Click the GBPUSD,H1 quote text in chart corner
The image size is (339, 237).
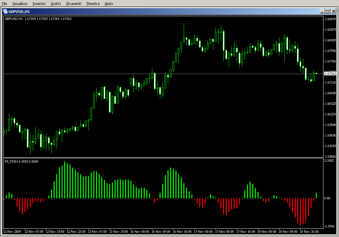[x=38, y=19]
